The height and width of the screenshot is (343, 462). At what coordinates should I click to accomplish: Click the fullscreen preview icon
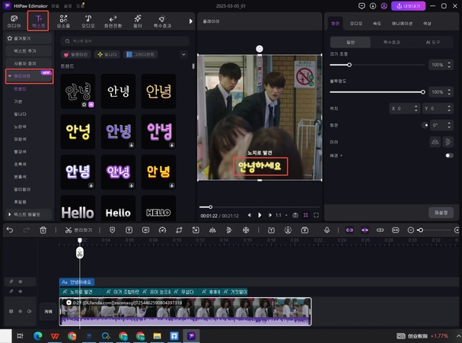click(x=316, y=215)
